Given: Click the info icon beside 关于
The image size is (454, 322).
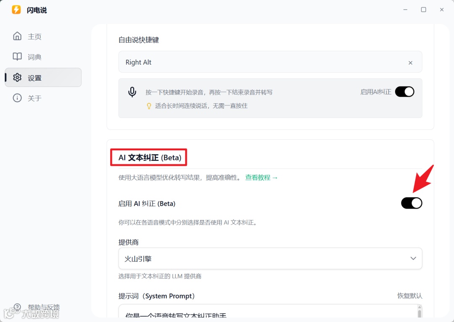Looking at the screenshot, I should coord(17,98).
